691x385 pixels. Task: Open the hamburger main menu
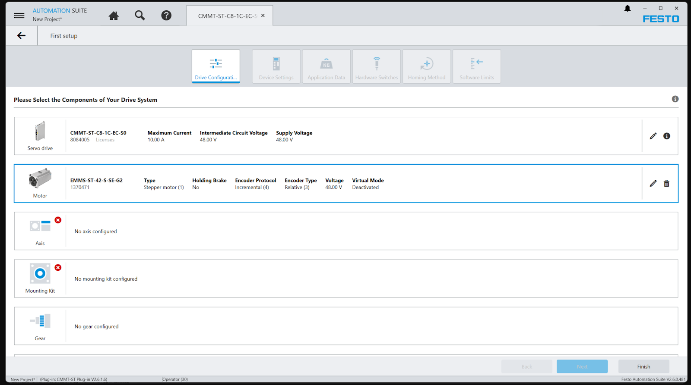[x=19, y=16]
